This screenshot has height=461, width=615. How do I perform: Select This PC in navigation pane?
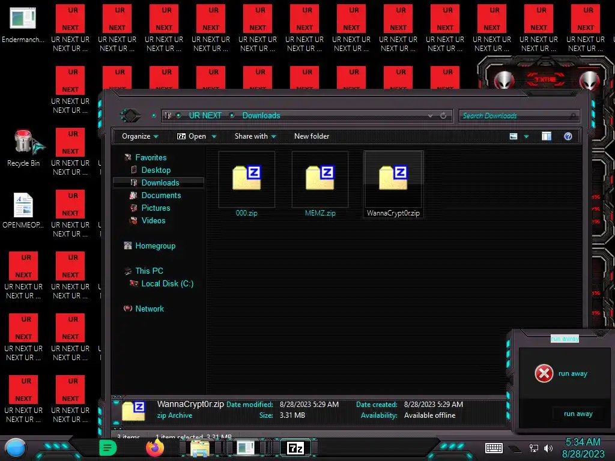149,271
